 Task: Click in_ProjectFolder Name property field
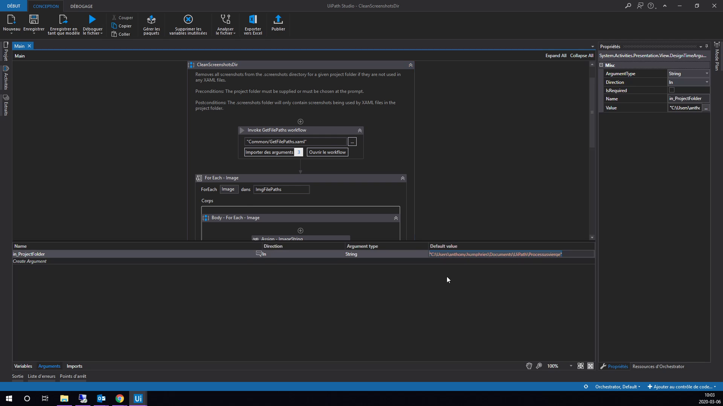(688, 98)
